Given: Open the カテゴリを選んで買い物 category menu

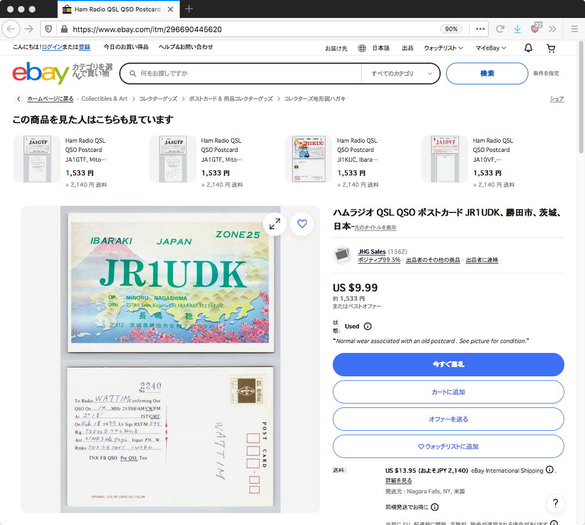Looking at the screenshot, I should click(x=92, y=70).
